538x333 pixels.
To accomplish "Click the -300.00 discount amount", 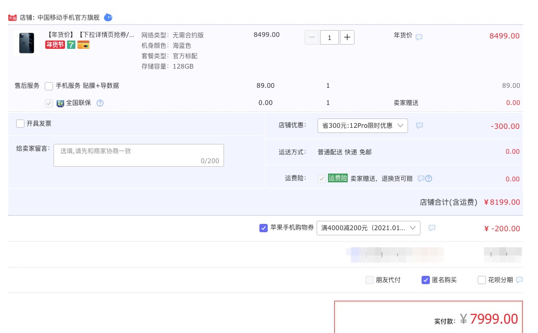I will click(x=505, y=126).
